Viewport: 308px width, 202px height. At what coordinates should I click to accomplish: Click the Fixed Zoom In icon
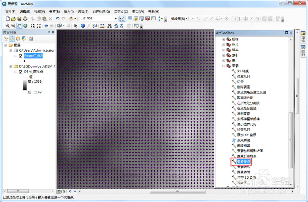coord(33,26)
